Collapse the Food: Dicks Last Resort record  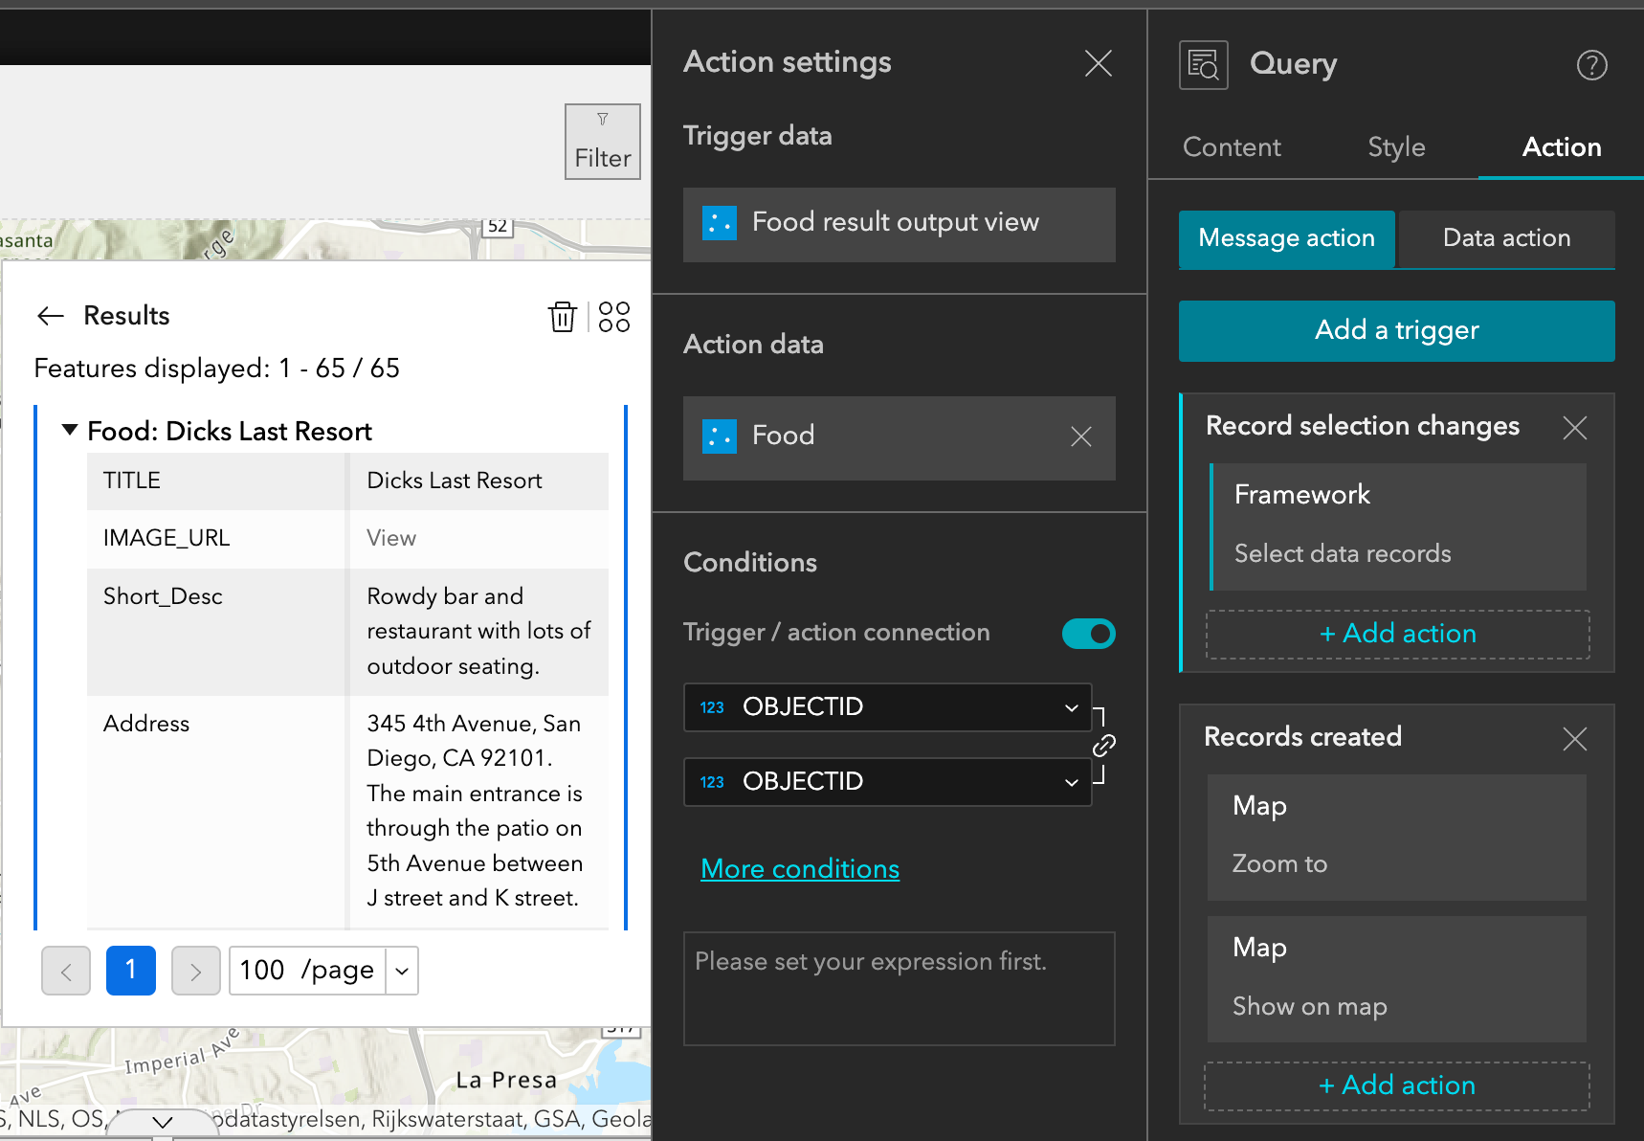click(x=69, y=430)
